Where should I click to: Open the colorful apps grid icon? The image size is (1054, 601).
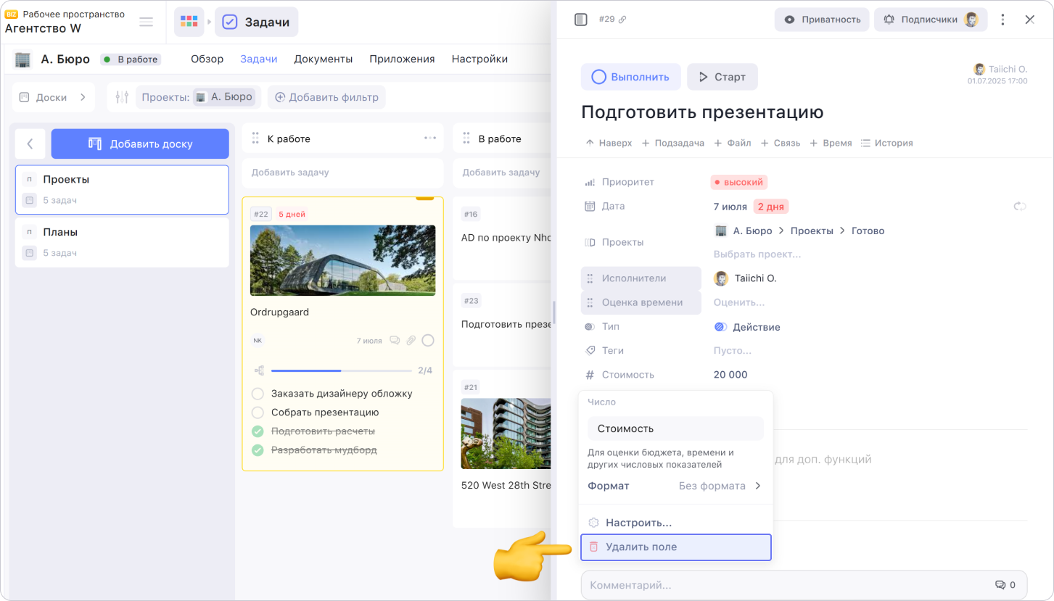click(x=189, y=22)
